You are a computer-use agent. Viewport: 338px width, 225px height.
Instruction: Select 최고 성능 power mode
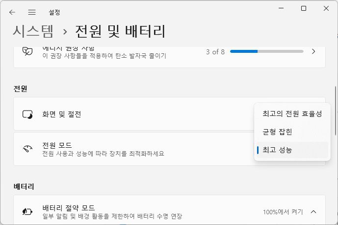pos(292,150)
